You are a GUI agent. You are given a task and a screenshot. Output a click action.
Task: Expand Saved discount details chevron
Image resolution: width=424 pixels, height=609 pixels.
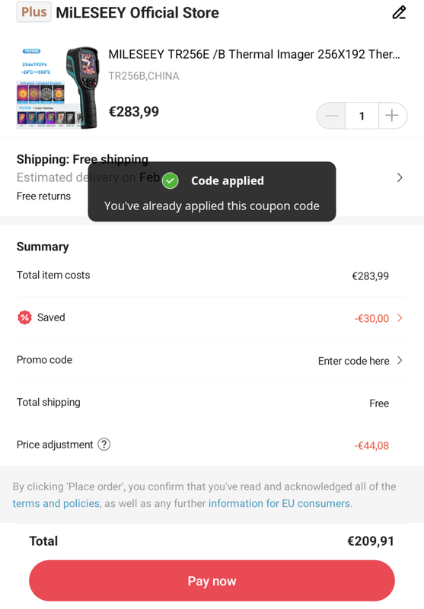400,318
